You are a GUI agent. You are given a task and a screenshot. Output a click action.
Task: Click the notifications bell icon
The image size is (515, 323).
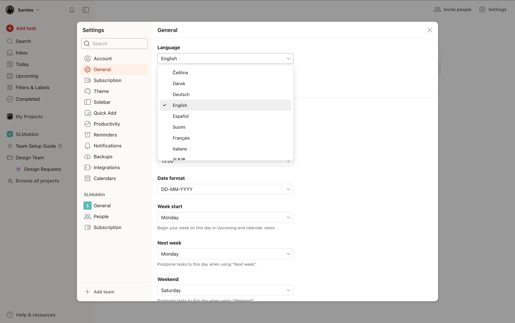tap(72, 10)
